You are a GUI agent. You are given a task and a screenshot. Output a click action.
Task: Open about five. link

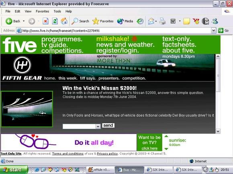(x=178, y=50)
